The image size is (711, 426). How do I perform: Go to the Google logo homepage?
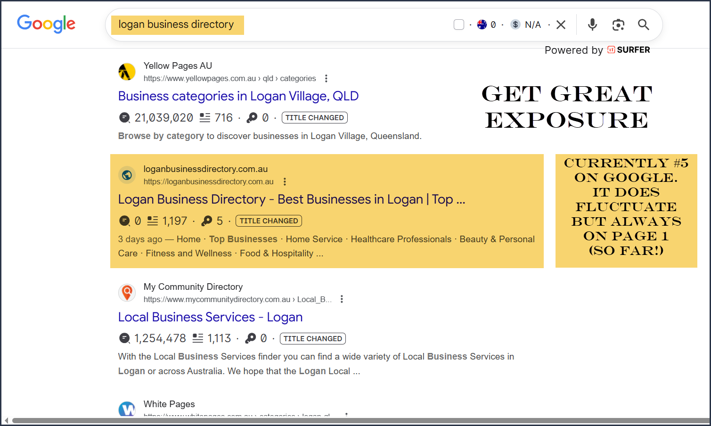tap(46, 24)
